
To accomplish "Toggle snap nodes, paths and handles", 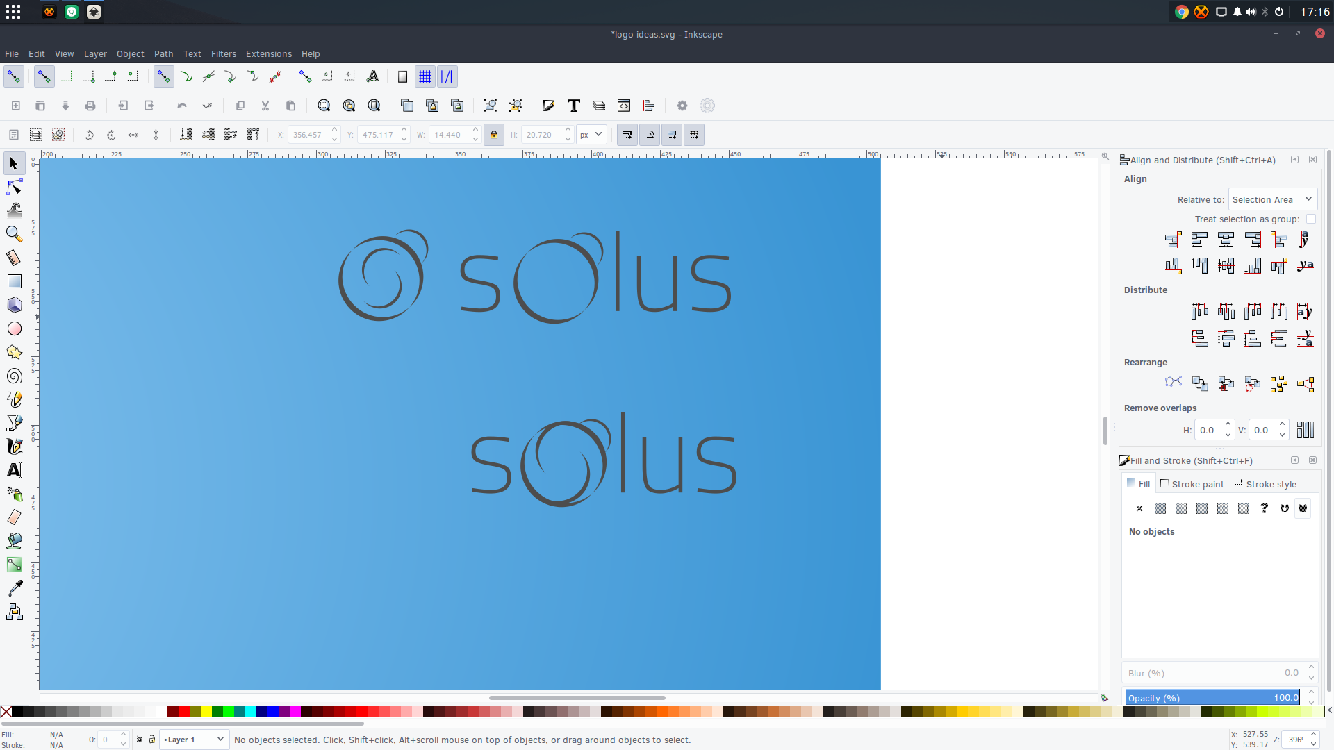I will tap(163, 77).
